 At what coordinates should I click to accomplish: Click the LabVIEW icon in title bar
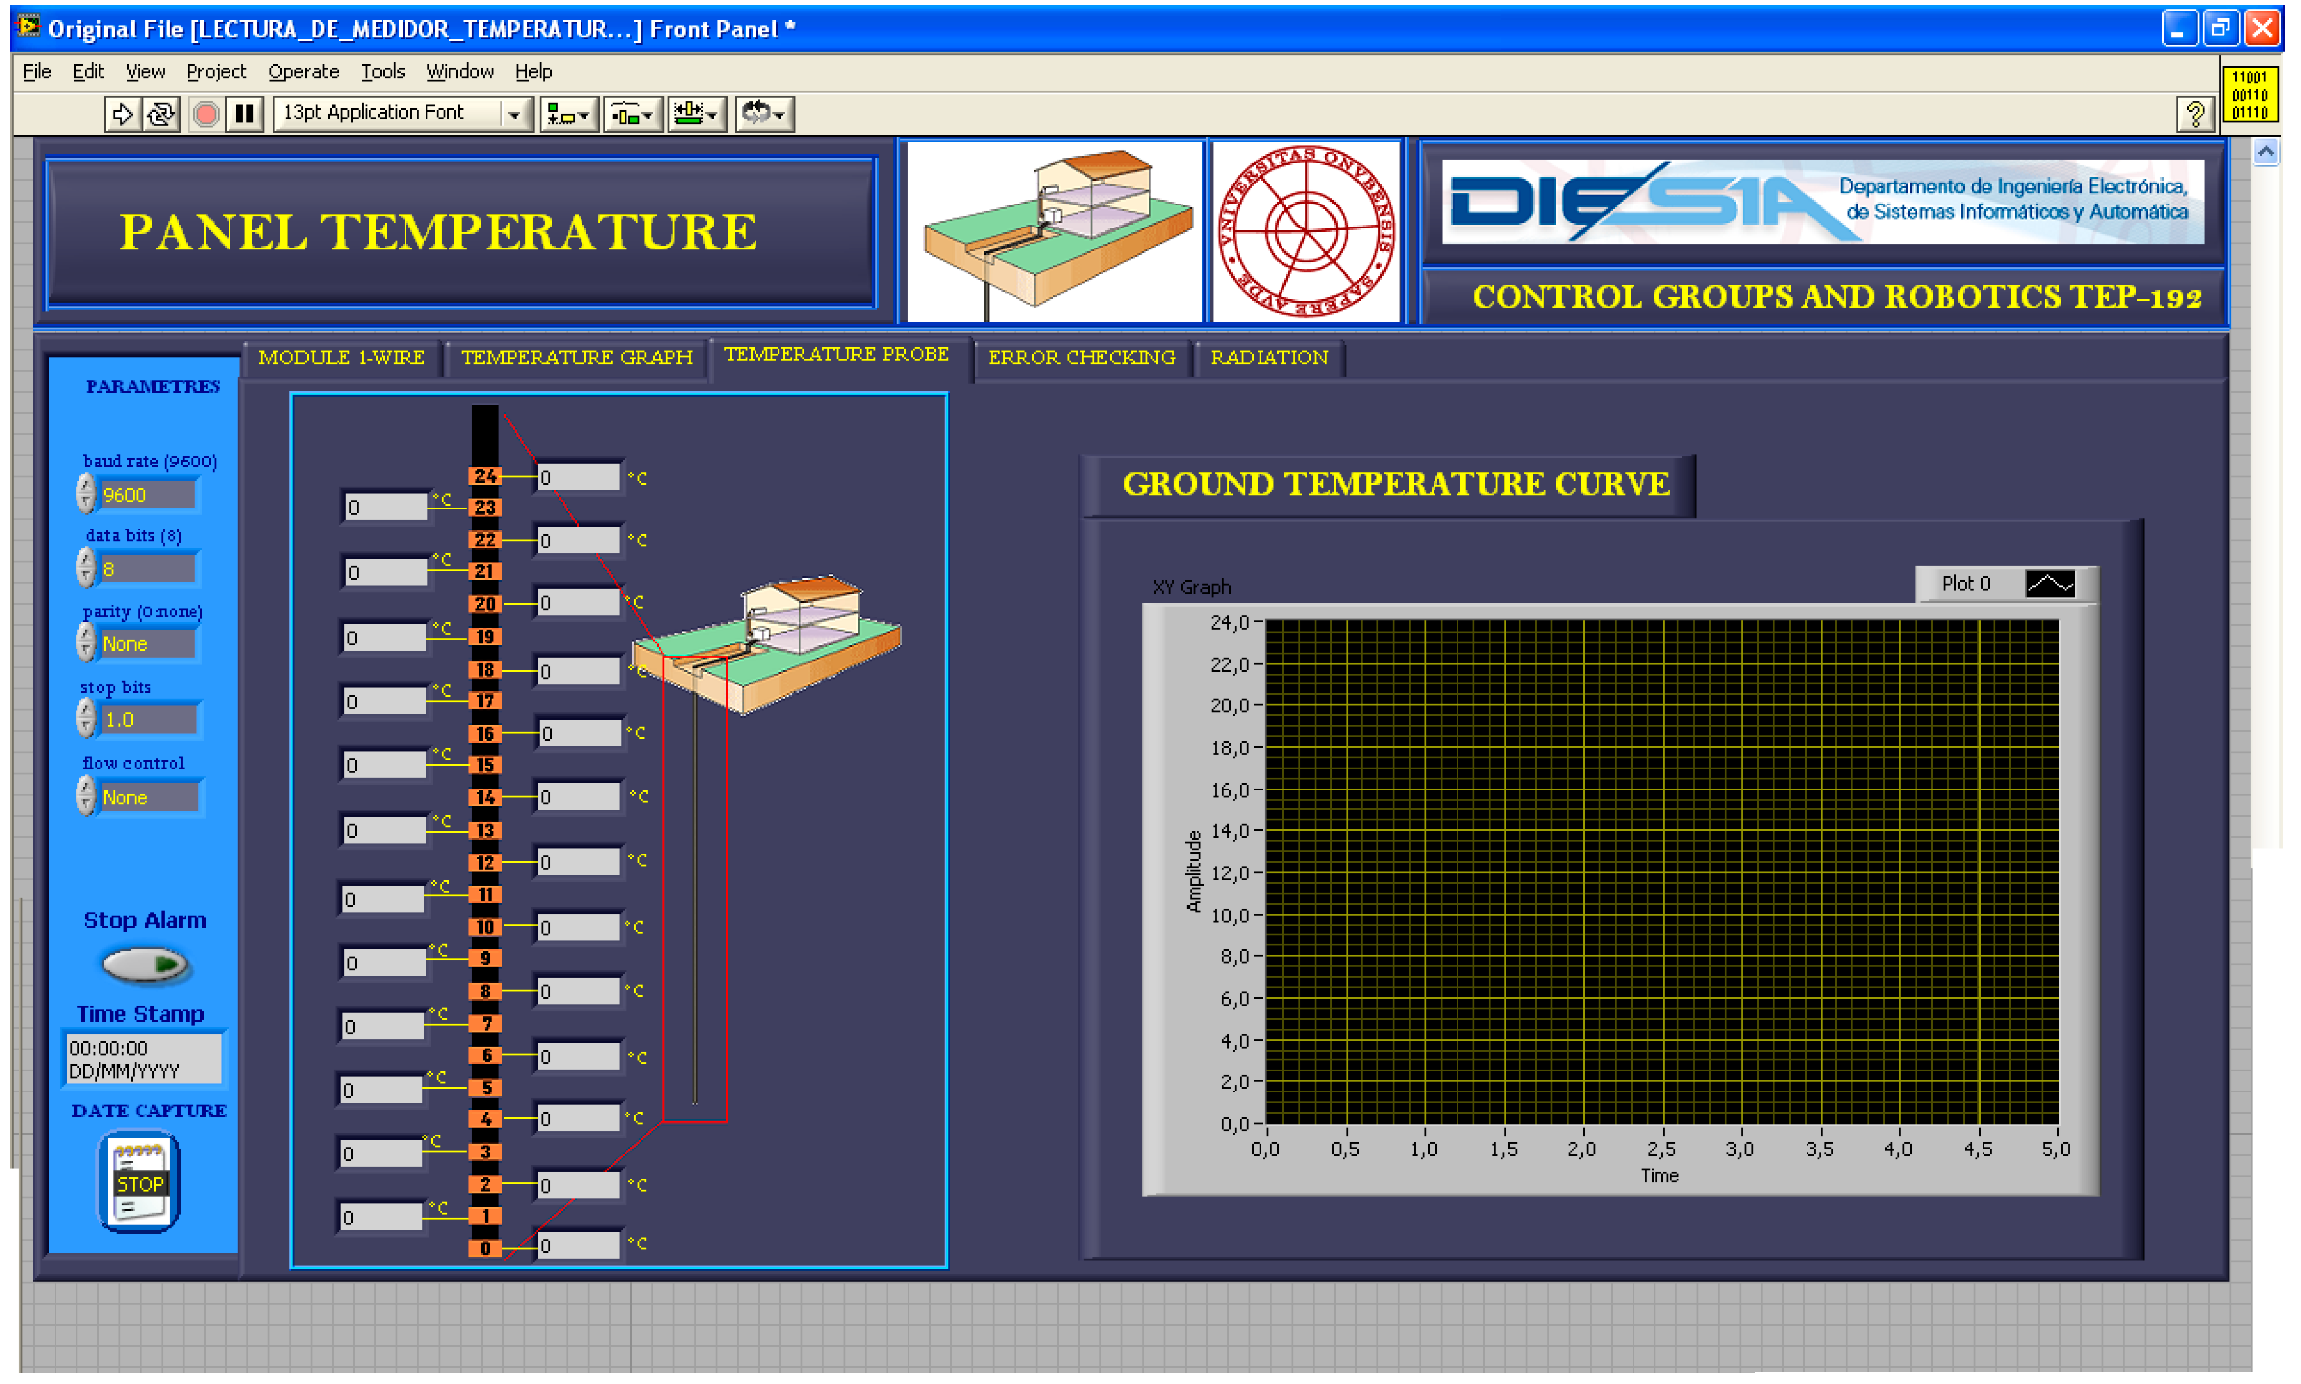(28, 27)
